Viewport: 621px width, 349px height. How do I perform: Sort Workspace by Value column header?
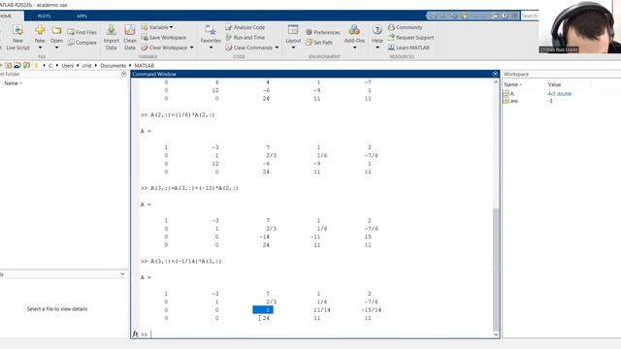tap(554, 84)
